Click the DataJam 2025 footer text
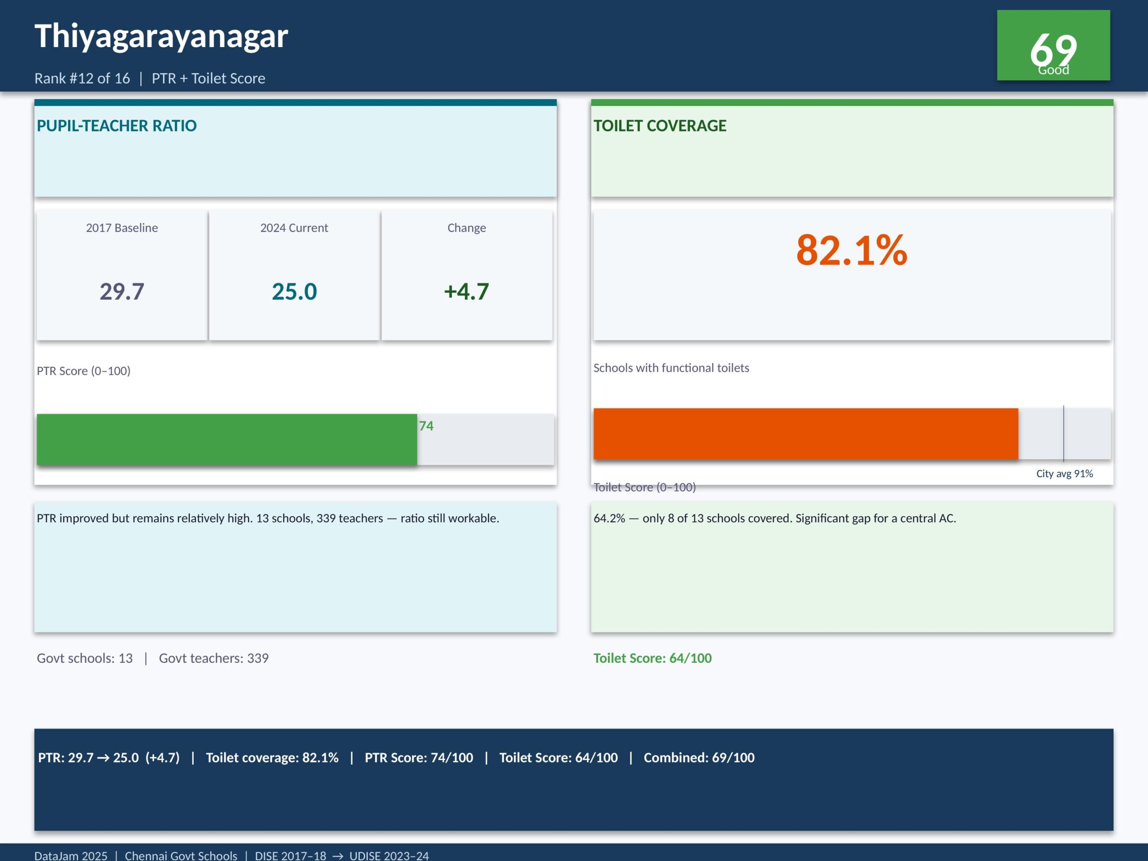The height and width of the screenshot is (861, 1148). (x=70, y=855)
